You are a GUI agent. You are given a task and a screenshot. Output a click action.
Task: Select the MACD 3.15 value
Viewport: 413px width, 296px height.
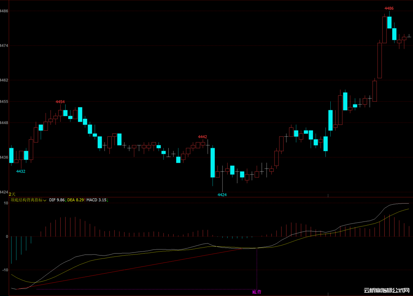tap(96, 200)
